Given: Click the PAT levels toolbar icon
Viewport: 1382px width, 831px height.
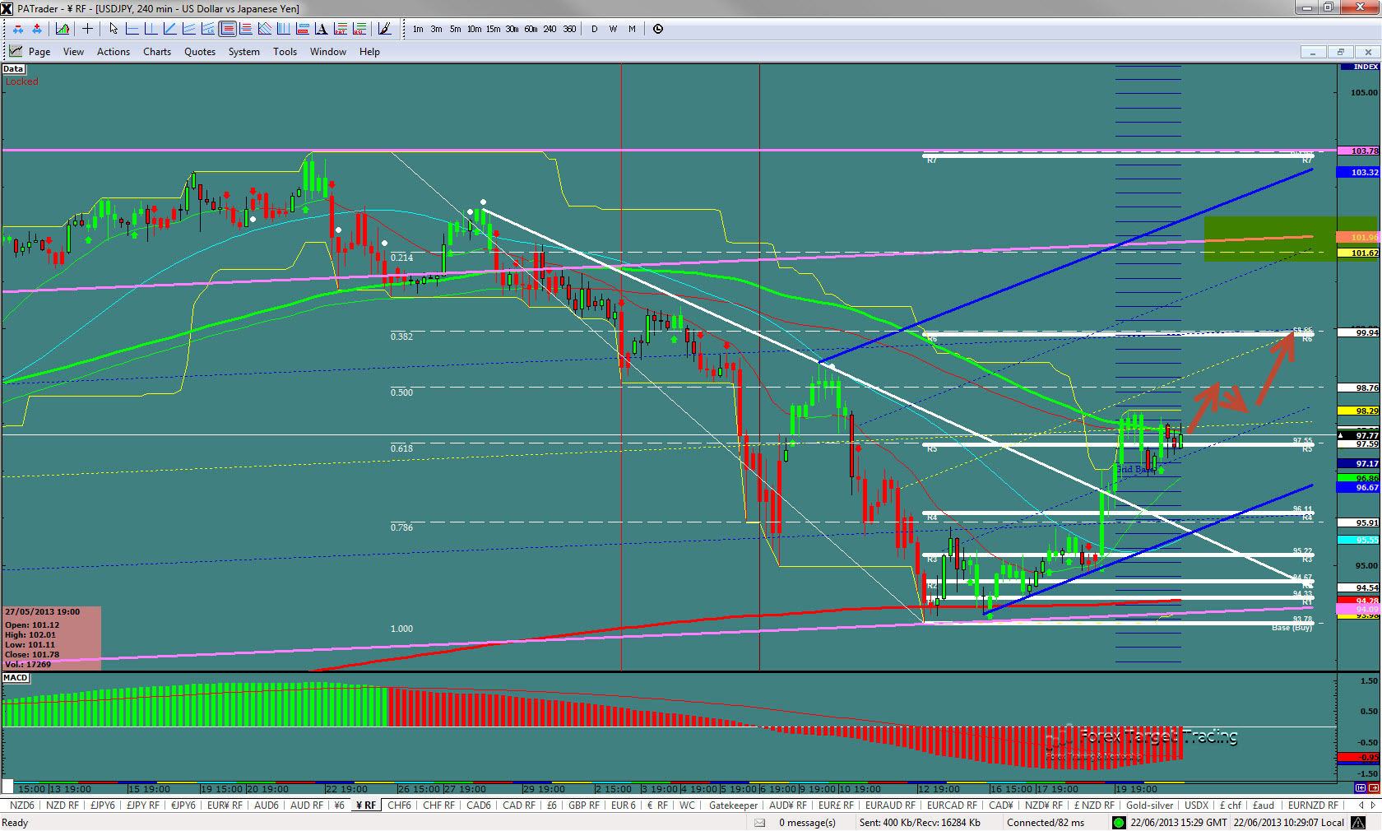Looking at the screenshot, I should click(341, 29).
